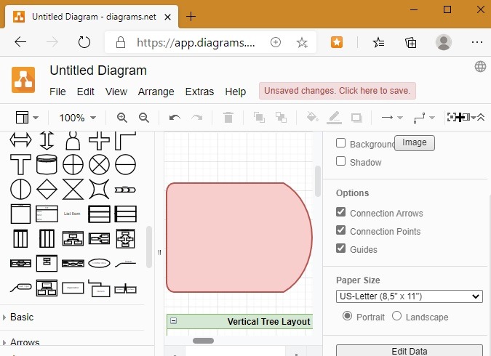Select the cylinder shape in the palette
The width and height of the screenshot is (491, 356).
pyautogui.click(x=47, y=164)
